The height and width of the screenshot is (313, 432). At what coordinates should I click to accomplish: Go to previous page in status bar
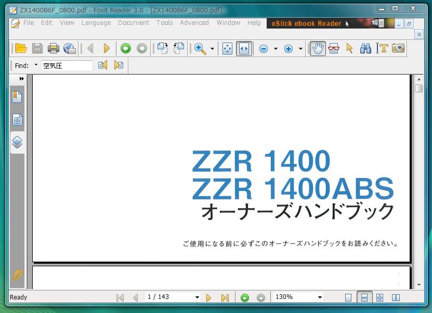tap(136, 297)
